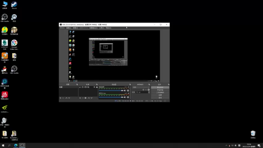
Task: Open the QQ音乐 desktop shortcut
Action: [5, 31]
